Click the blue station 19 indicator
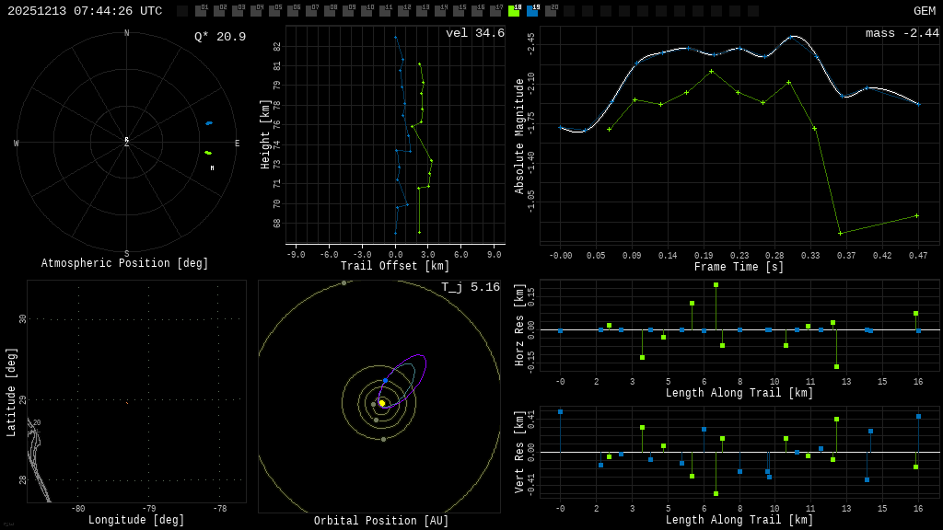The width and height of the screenshot is (943, 530). pos(532,11)
